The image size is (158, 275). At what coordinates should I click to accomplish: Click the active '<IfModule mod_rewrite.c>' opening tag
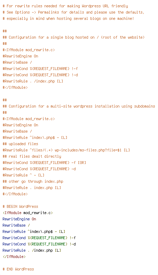coord(28,213)
